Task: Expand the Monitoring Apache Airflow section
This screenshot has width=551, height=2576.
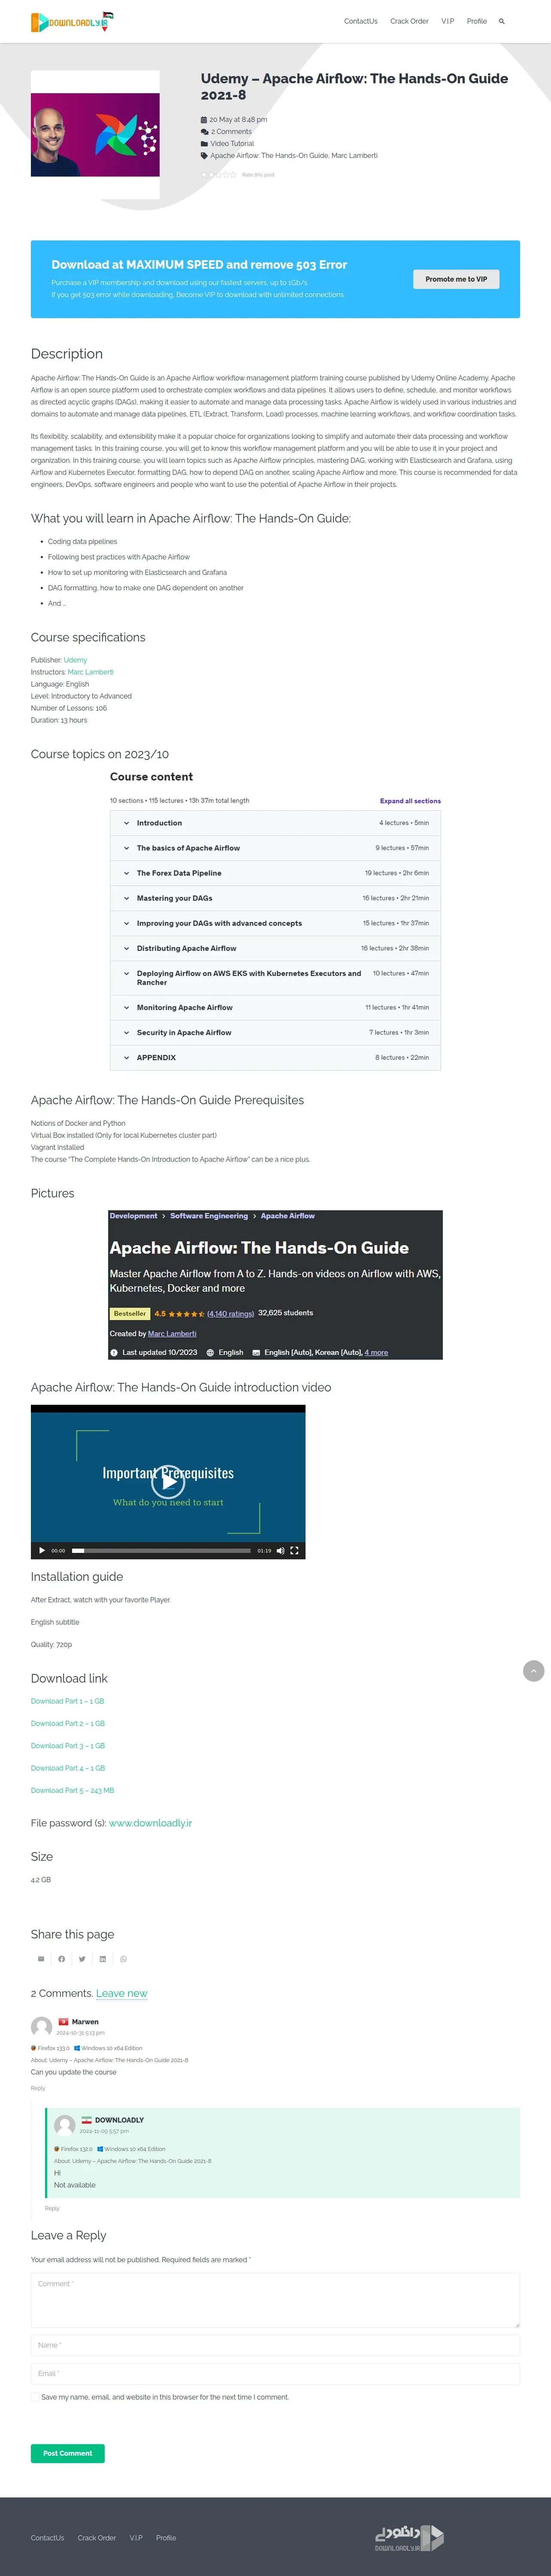Action: (275, 1008)
